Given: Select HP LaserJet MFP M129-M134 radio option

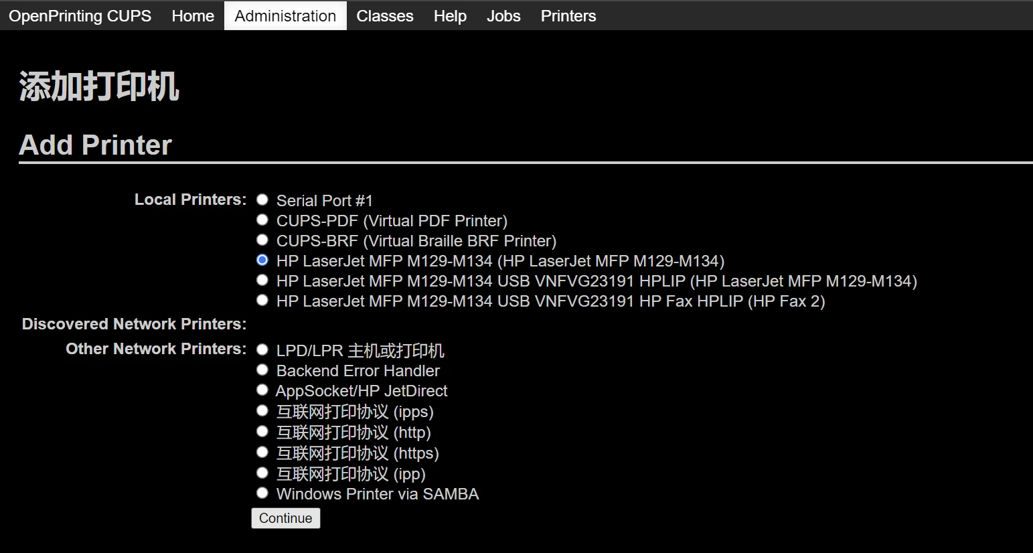Looking at the screenshot, I should (x=262, y=260).
